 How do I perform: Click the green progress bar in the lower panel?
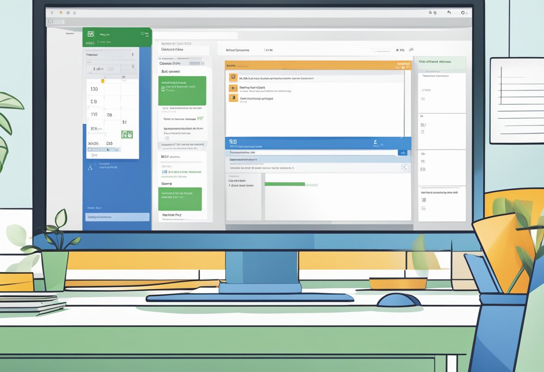point(285,184)
